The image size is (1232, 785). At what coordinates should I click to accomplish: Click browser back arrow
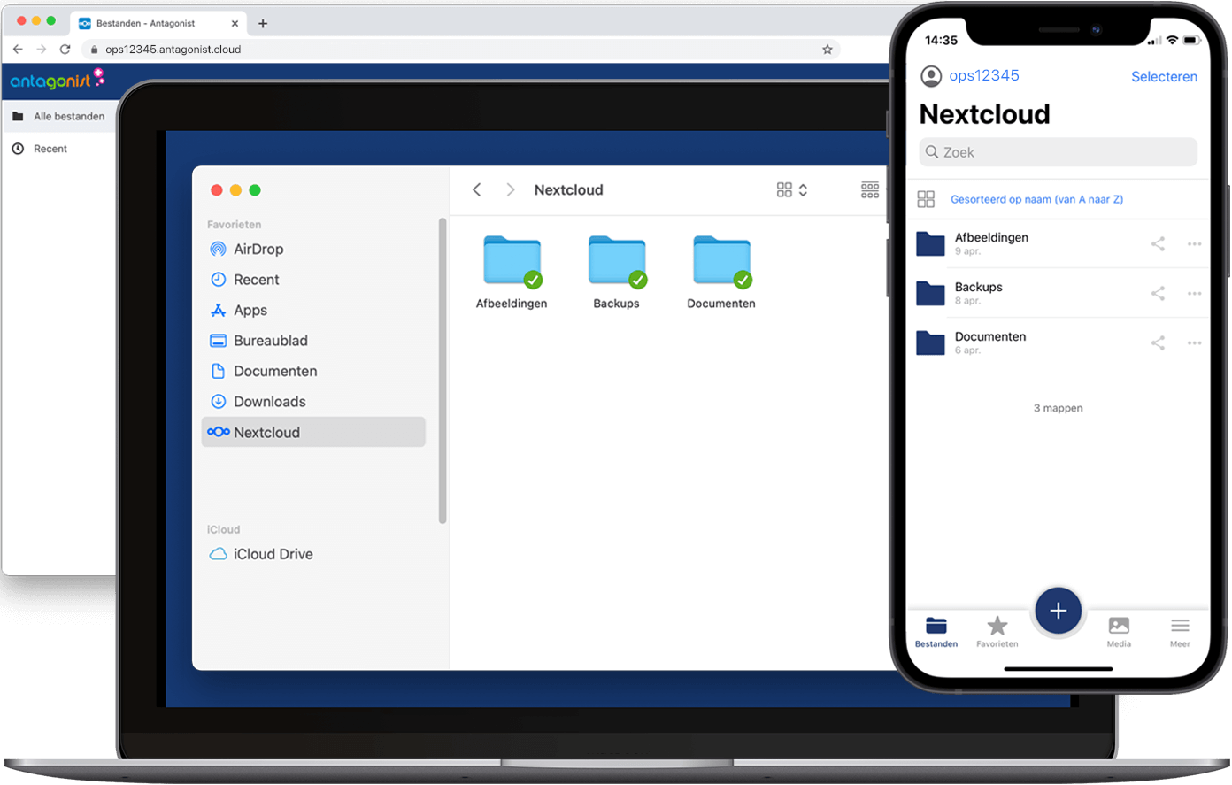pos(18,50)
